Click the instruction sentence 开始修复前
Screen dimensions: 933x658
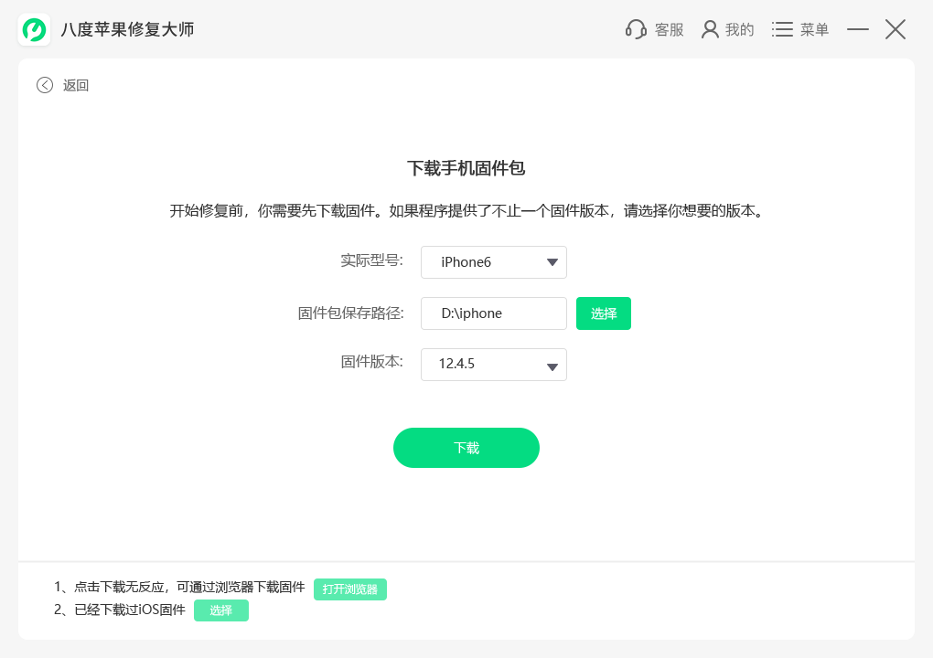click(466, 210)
